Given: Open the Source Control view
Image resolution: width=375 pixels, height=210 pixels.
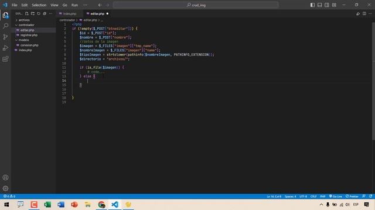Looking at the screenshot, I should [5, 37].
